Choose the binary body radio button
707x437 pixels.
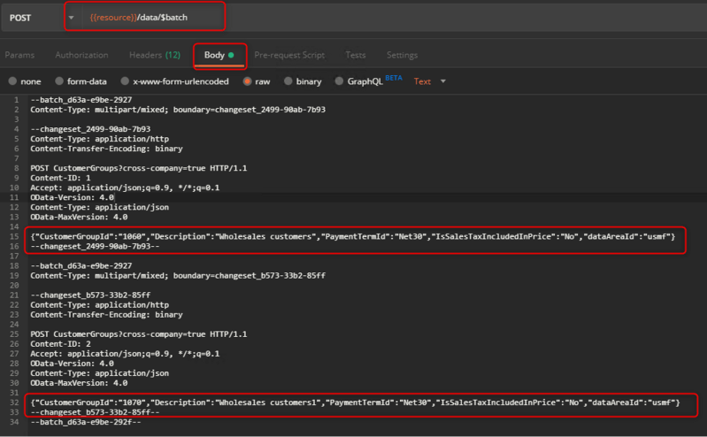click(x=288, y=81)
